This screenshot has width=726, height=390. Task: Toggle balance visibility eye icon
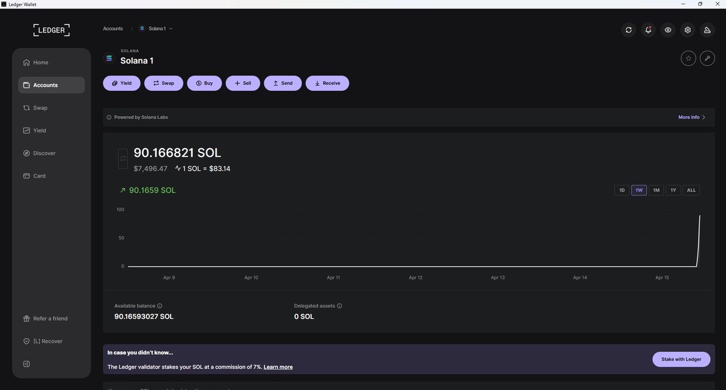(x=668, y=30)
